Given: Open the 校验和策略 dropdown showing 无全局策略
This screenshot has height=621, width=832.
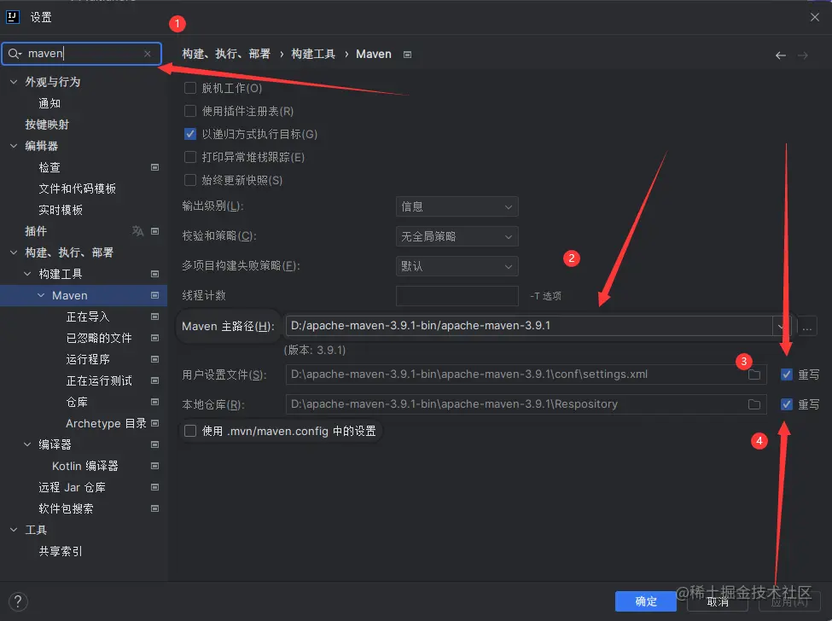Looking at the screenshot, I should point(457,236).
